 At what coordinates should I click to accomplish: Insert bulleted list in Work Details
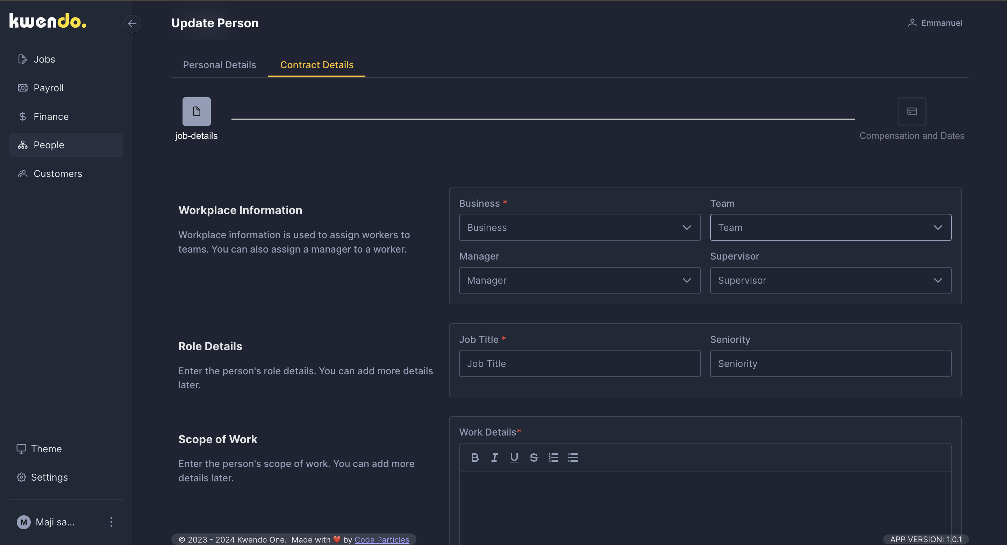click(x=573, y=458)
